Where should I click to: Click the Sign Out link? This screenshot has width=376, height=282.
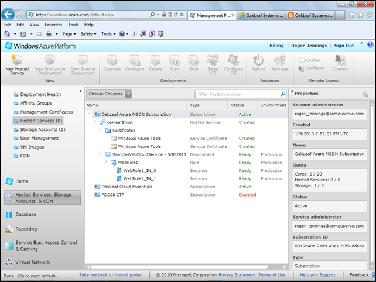point(344,45)
